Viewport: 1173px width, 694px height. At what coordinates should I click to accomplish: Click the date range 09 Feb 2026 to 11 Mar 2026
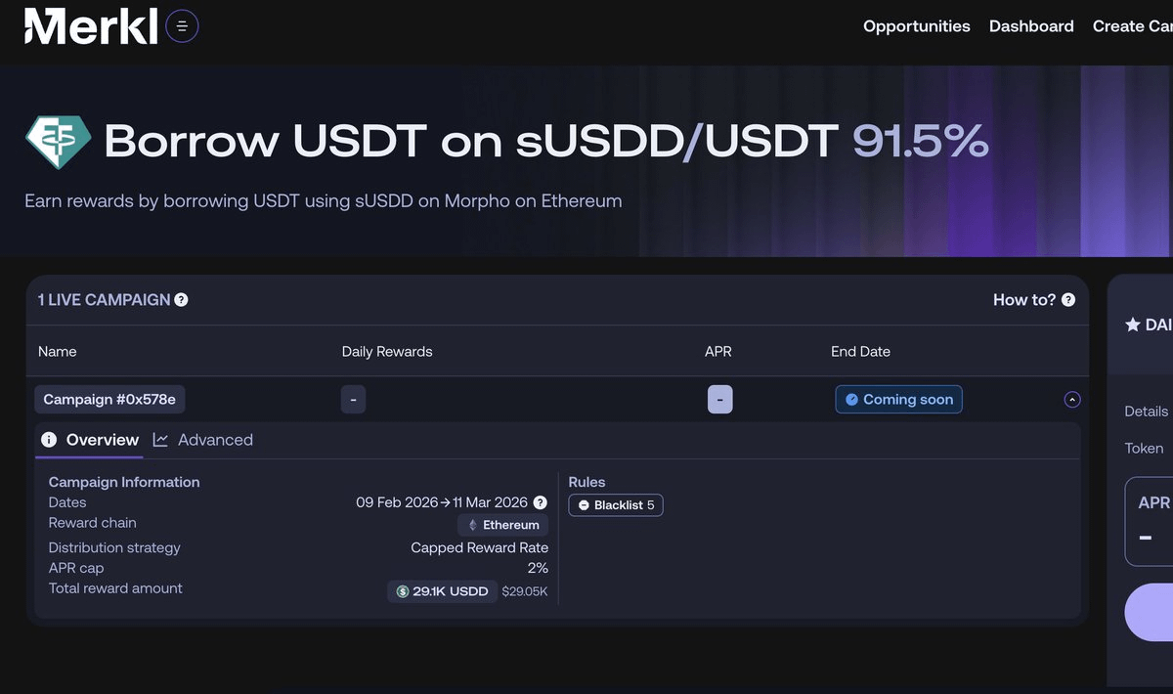tap(442, 502)
